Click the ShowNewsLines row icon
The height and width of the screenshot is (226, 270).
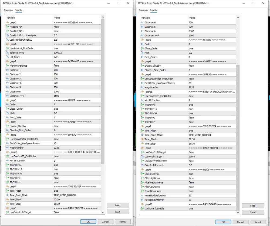[x=142, y=191]
